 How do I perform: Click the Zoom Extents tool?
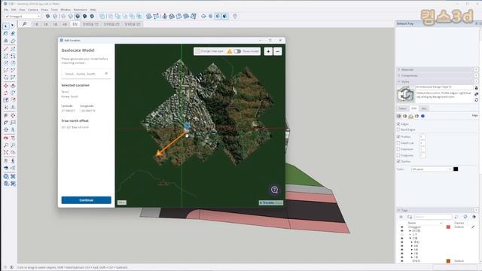tap(6, 152)
